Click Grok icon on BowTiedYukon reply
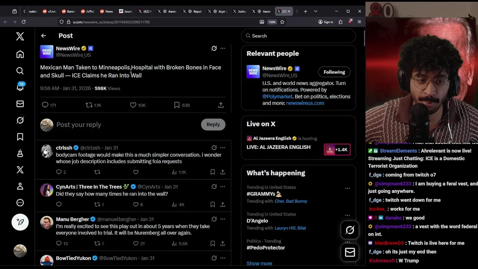 coord(214,258)
